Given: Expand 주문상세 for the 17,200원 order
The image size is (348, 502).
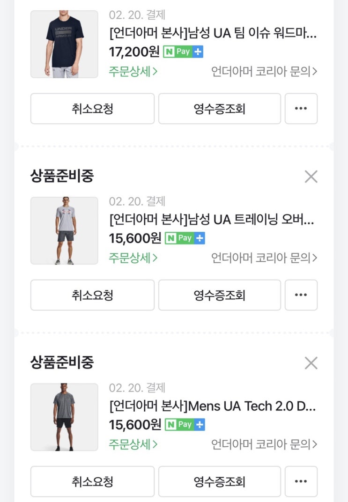Looking at the screenshot, I should coord(133,72).
